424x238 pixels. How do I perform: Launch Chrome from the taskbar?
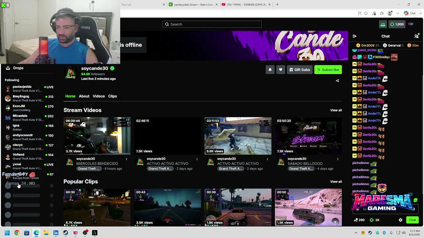pyautogui.click(x=17, y=233)
